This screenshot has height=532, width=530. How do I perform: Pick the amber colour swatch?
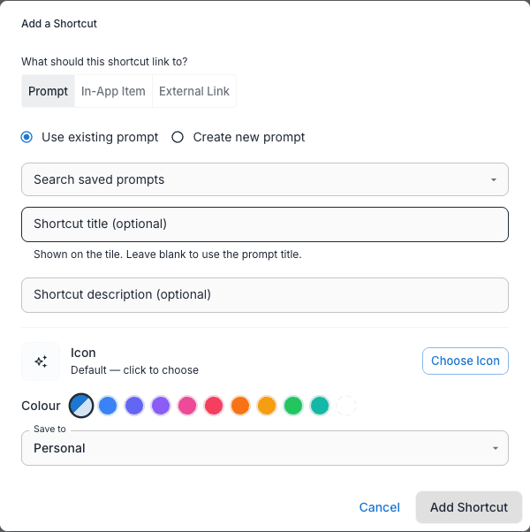point(267,406)
